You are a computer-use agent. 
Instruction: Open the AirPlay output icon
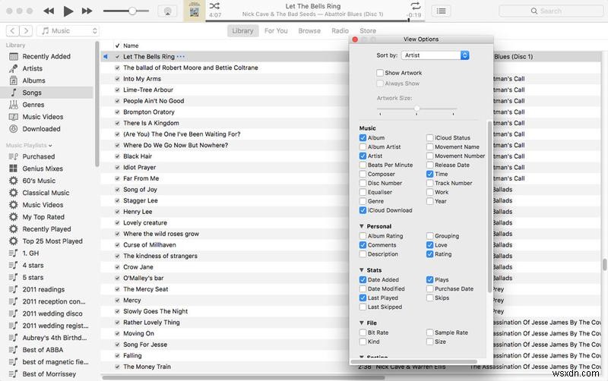pos(167,11)
